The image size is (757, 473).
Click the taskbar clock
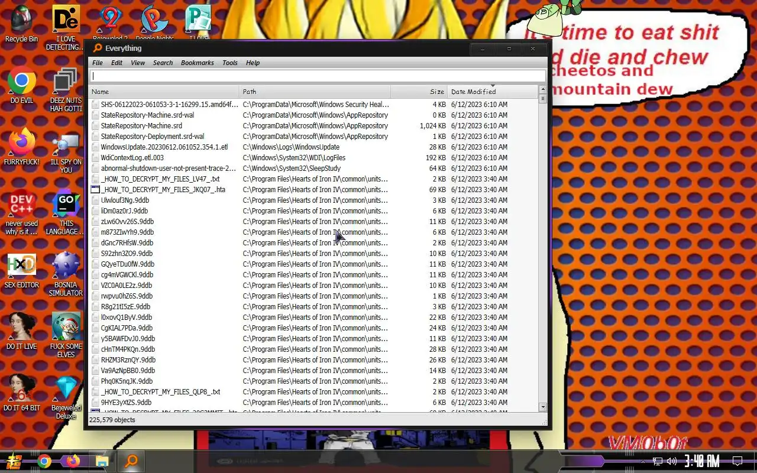(x=702, y=461)
